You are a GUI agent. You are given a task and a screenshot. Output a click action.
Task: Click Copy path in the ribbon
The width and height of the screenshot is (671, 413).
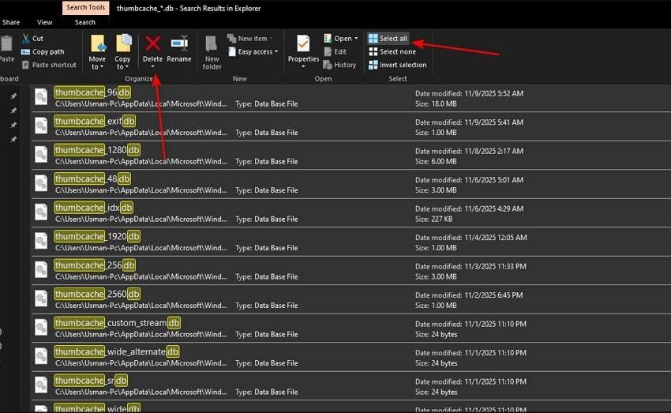43,52
